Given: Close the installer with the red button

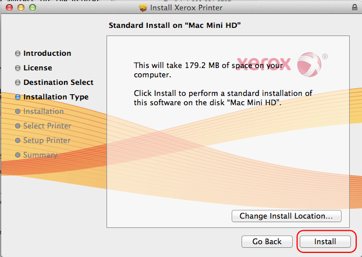Looking at the screenshot, I should (8, 8).
